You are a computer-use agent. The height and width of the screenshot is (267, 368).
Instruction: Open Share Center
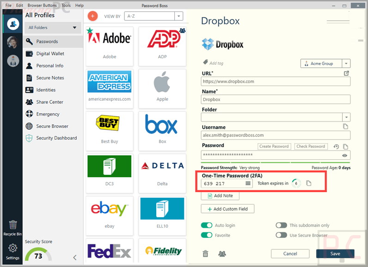53,102
